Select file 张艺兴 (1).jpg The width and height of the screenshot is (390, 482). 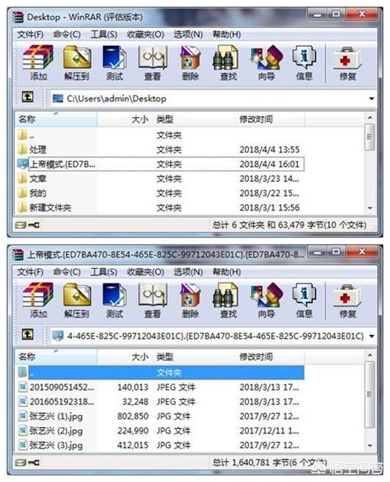click(x=160, y=416)
